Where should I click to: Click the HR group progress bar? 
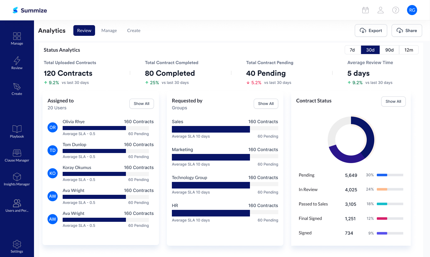[225, 213]
